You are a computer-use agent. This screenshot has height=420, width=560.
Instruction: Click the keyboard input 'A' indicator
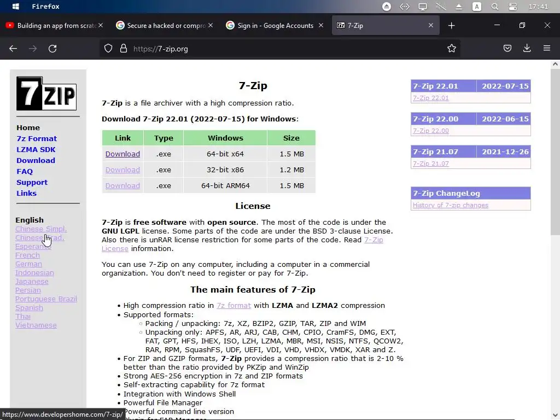click(x=476, y=7)
